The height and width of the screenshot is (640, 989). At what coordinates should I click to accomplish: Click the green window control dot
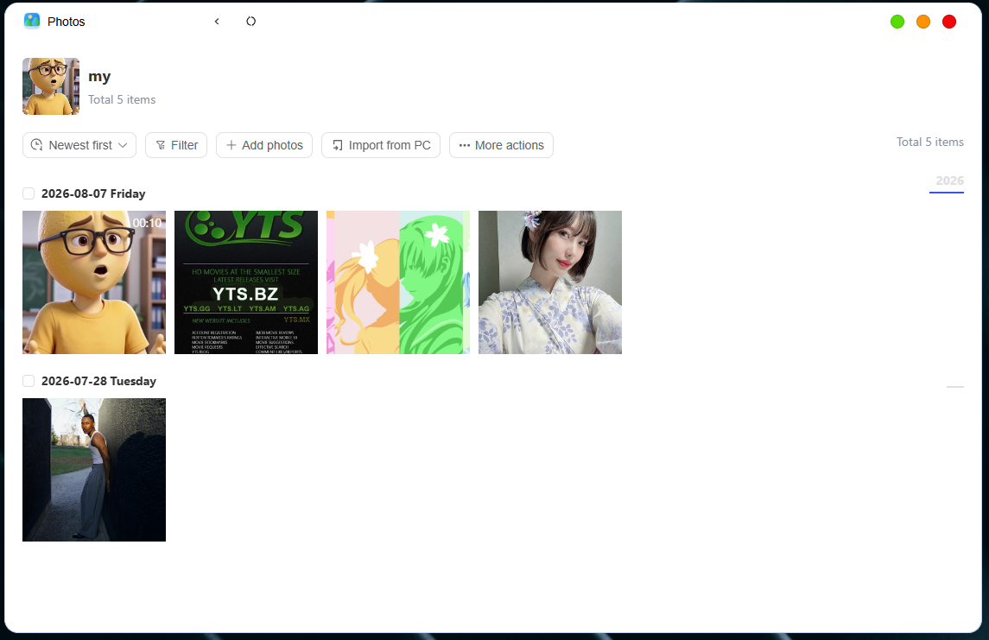click(x=897, y=22)
